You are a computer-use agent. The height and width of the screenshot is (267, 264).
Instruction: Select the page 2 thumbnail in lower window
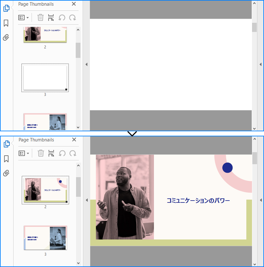45,190
